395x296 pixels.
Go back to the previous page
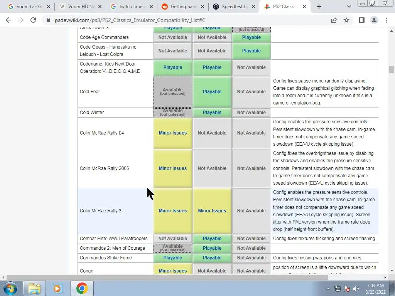coord(8,20)
